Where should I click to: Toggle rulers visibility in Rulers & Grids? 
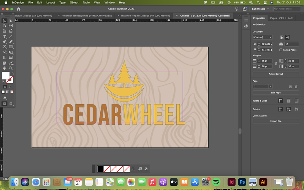click(280, 101)
